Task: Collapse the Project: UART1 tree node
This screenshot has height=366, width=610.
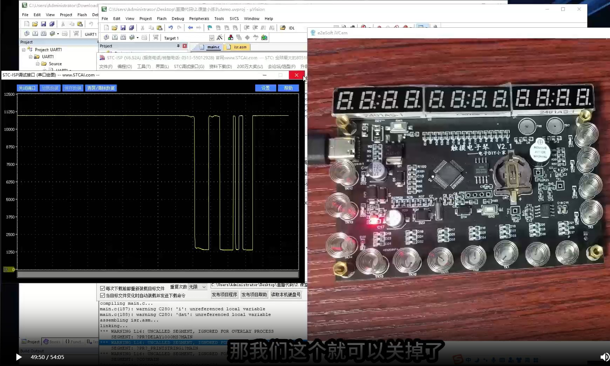Action: 24,50
